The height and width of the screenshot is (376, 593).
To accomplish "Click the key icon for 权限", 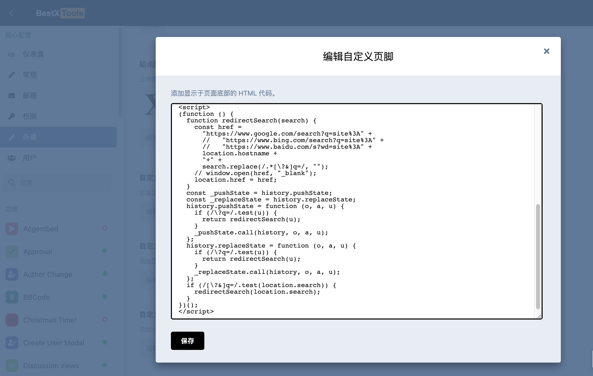I will pyautogui.click(x=12, y=116).
